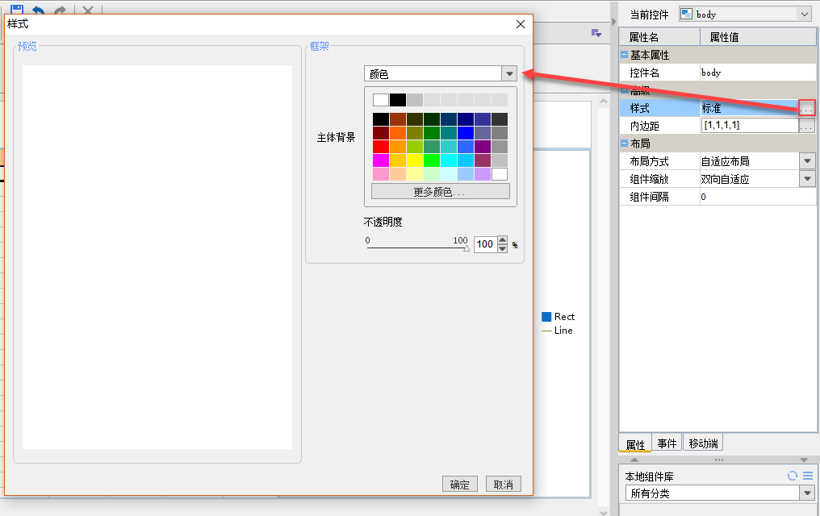Click the 属性值 column header

tap(757, 36)
